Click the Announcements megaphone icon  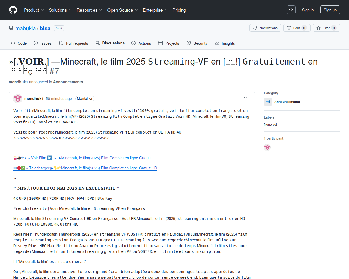[x=268, y=102]
